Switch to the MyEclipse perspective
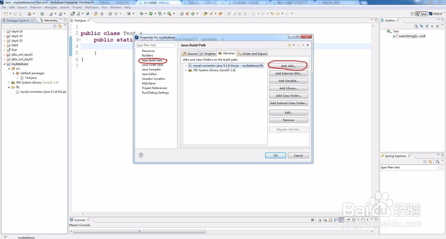This screenshot has height=239, width=446. click(x=436, y=14)
